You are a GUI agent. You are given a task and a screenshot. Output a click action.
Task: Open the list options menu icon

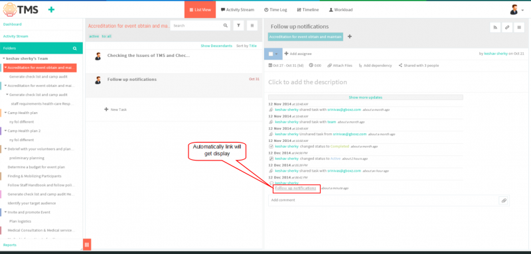(252, 25)
